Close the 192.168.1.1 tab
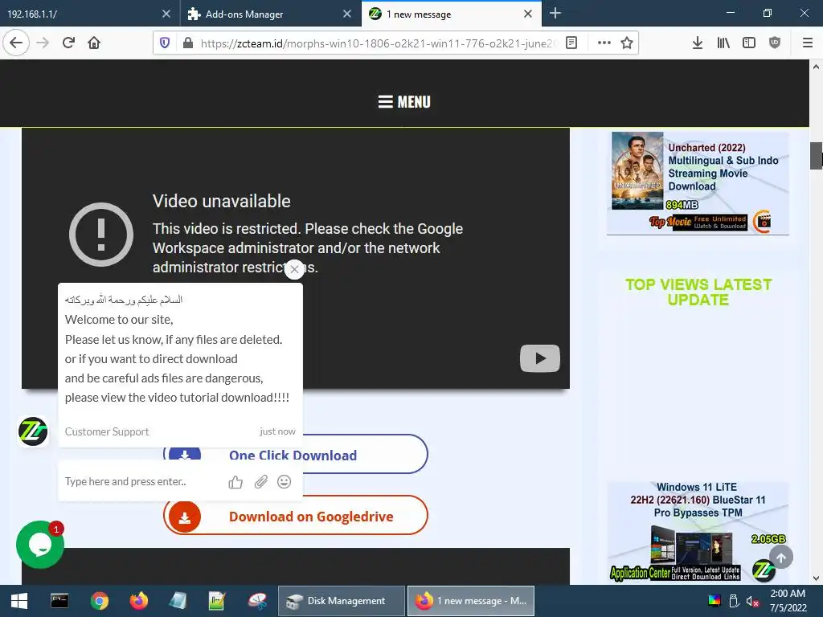This screenshot has height=617, width=823. (x=166, y=14)
